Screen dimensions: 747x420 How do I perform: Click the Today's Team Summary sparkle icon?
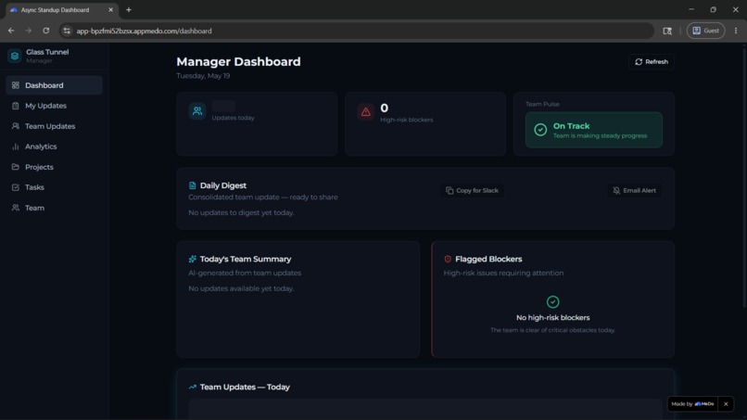(193, 259)
